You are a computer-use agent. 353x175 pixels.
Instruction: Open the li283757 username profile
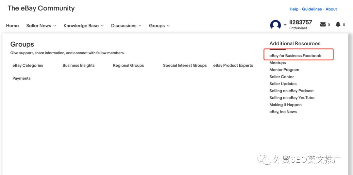[301, 22]
